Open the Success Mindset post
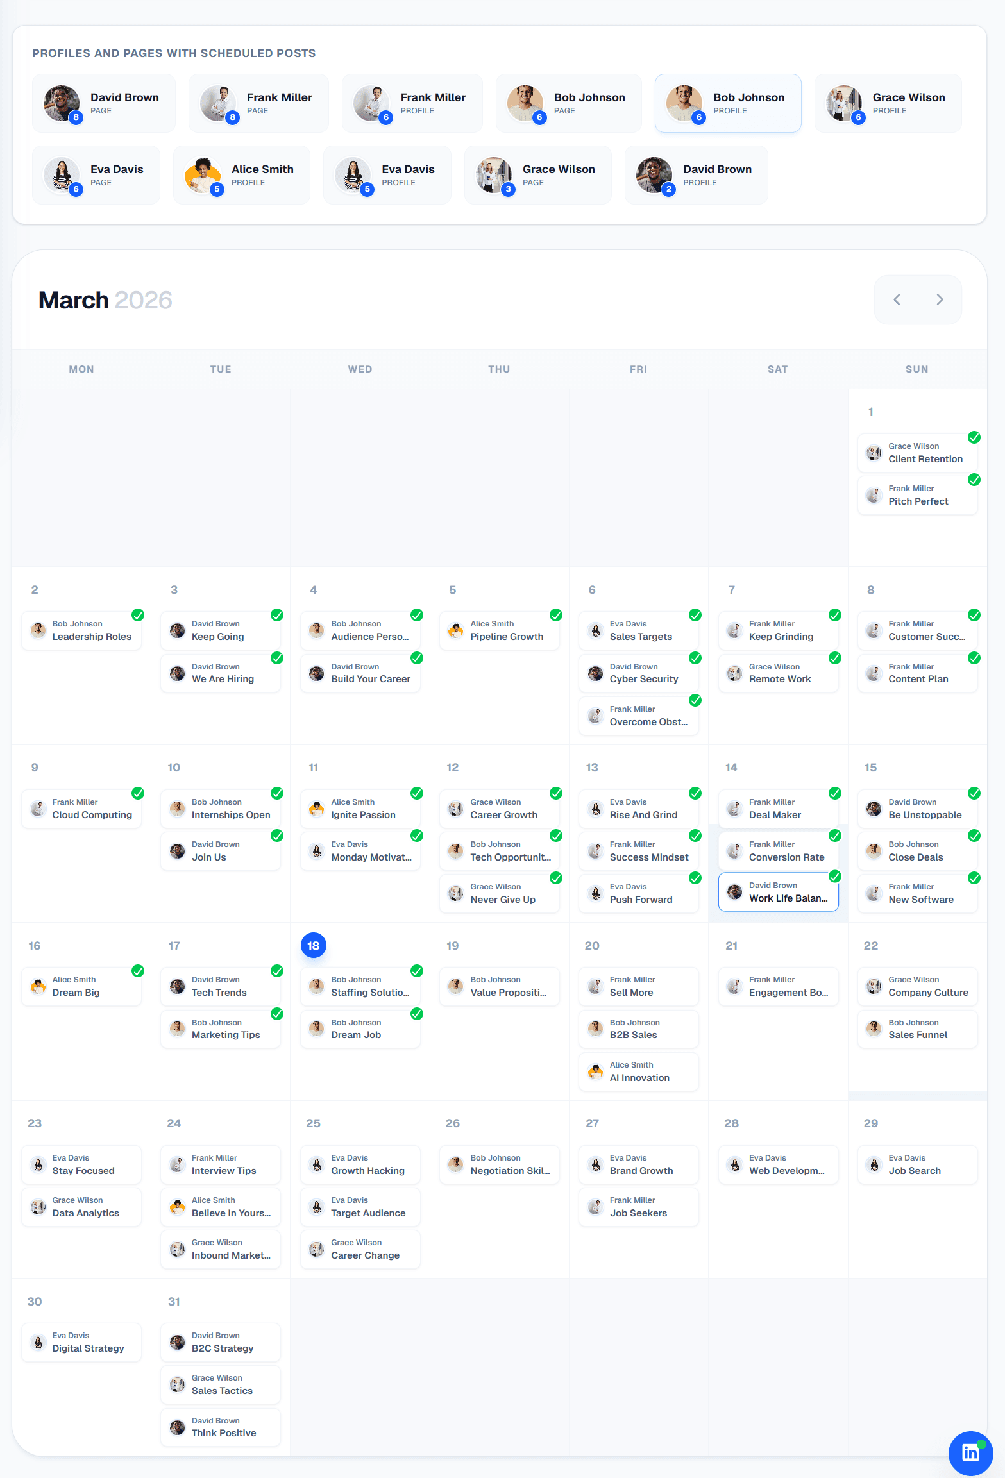Screen dimensions: 1005x1478 [639, 851]
